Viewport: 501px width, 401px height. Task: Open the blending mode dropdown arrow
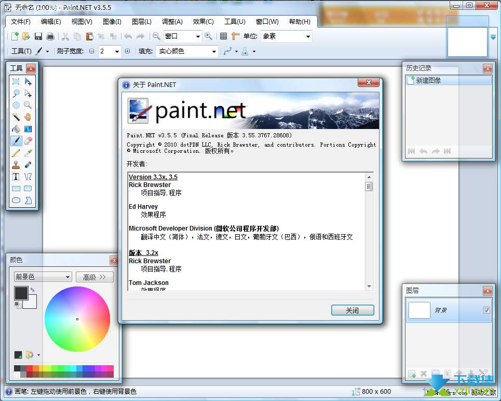coord(254,51)
